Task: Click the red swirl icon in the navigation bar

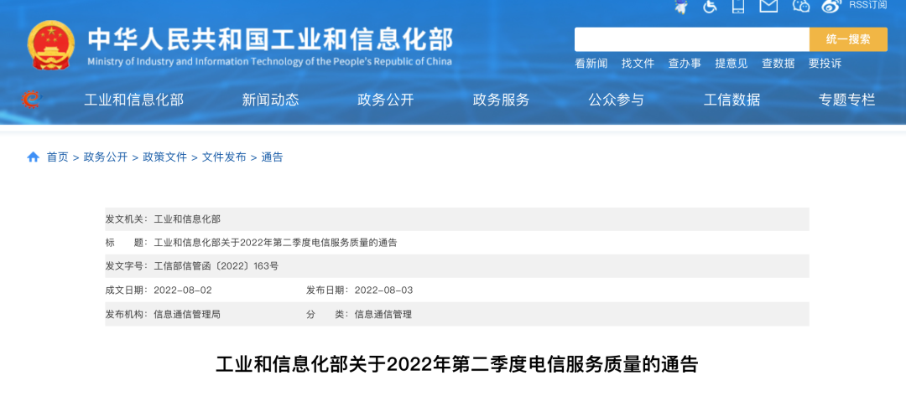Action: tap(31, 100)
